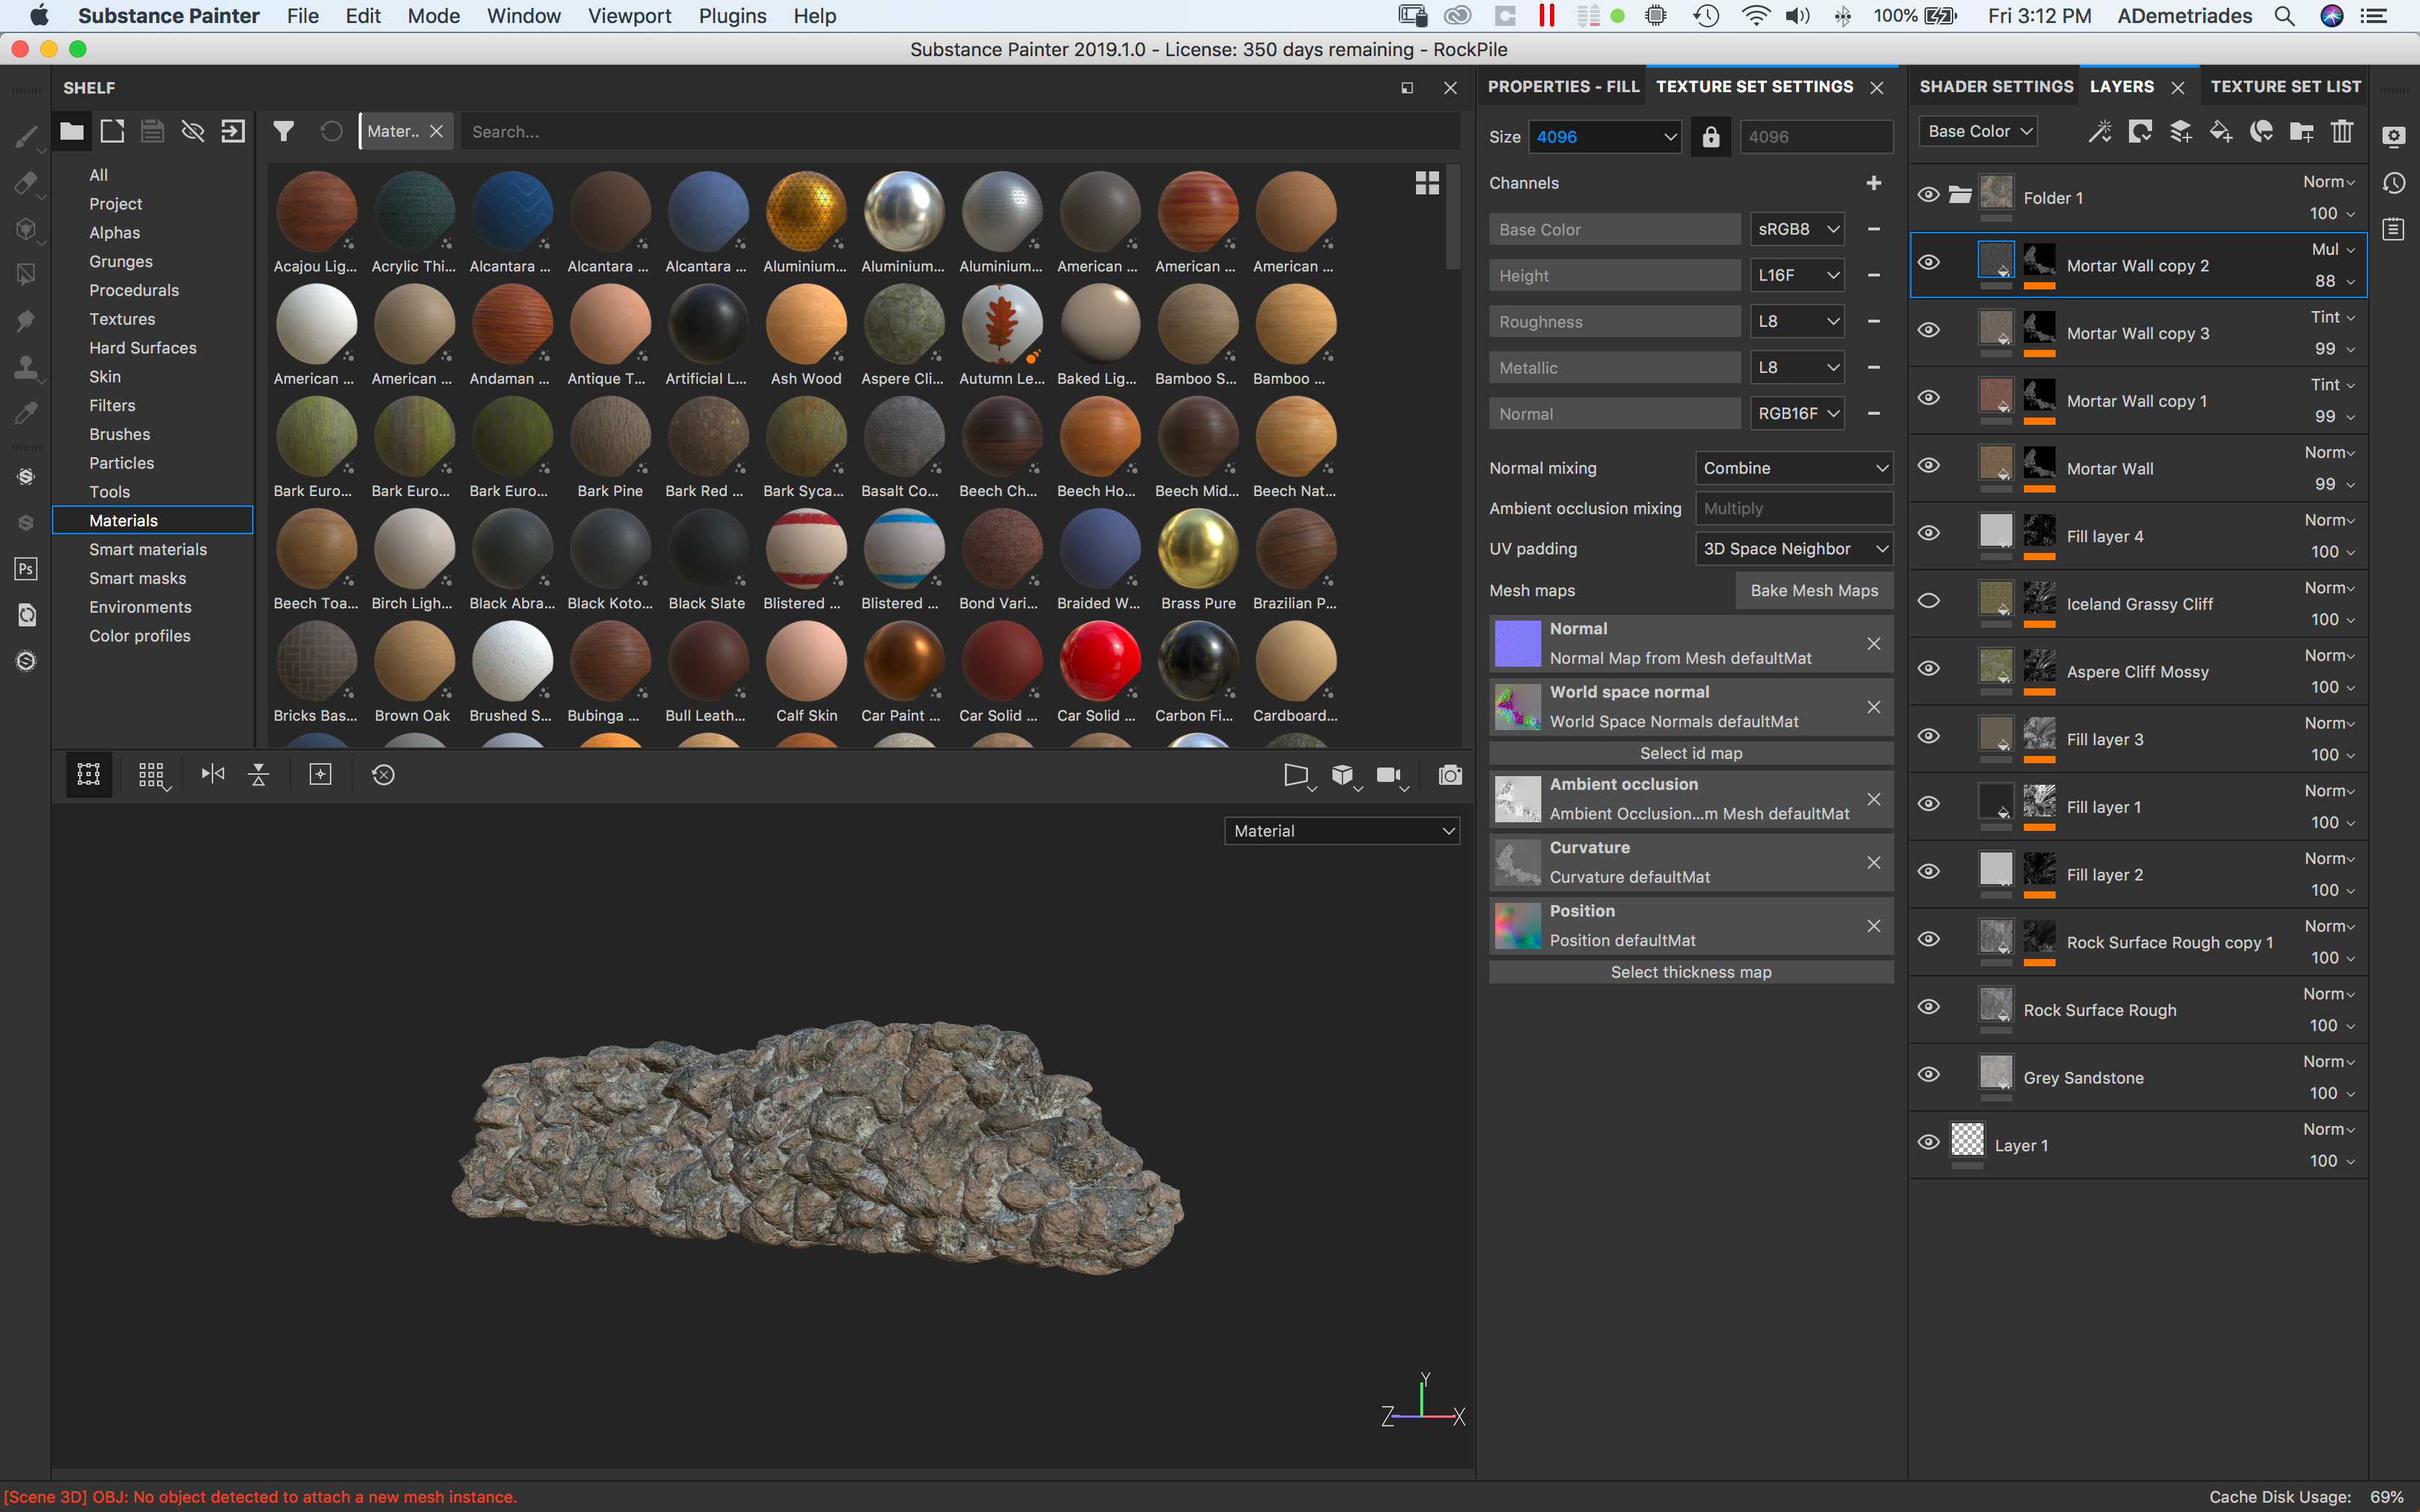
Task: Click the Select id map button
Action: click(x=1691, y=753)
